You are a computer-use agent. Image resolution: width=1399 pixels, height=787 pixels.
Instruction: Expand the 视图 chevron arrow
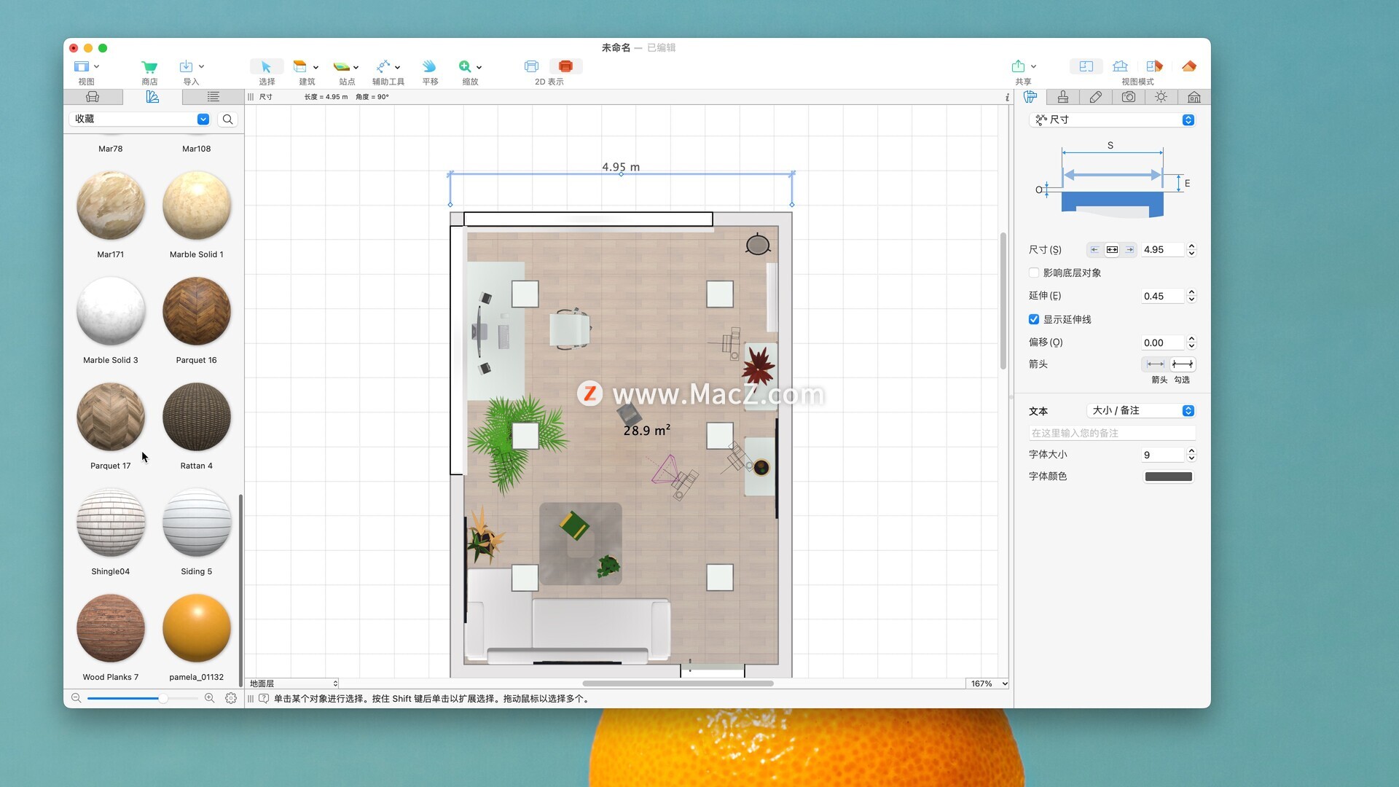pos(97,67)
